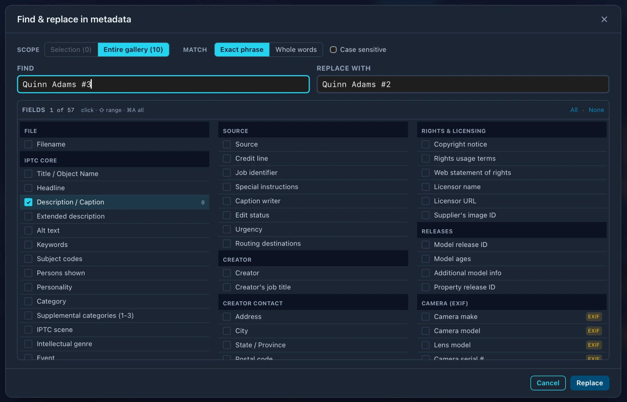Screen dimensions: 627x402
Task: Check the Job identifier field
Action: tap(227, 173)
